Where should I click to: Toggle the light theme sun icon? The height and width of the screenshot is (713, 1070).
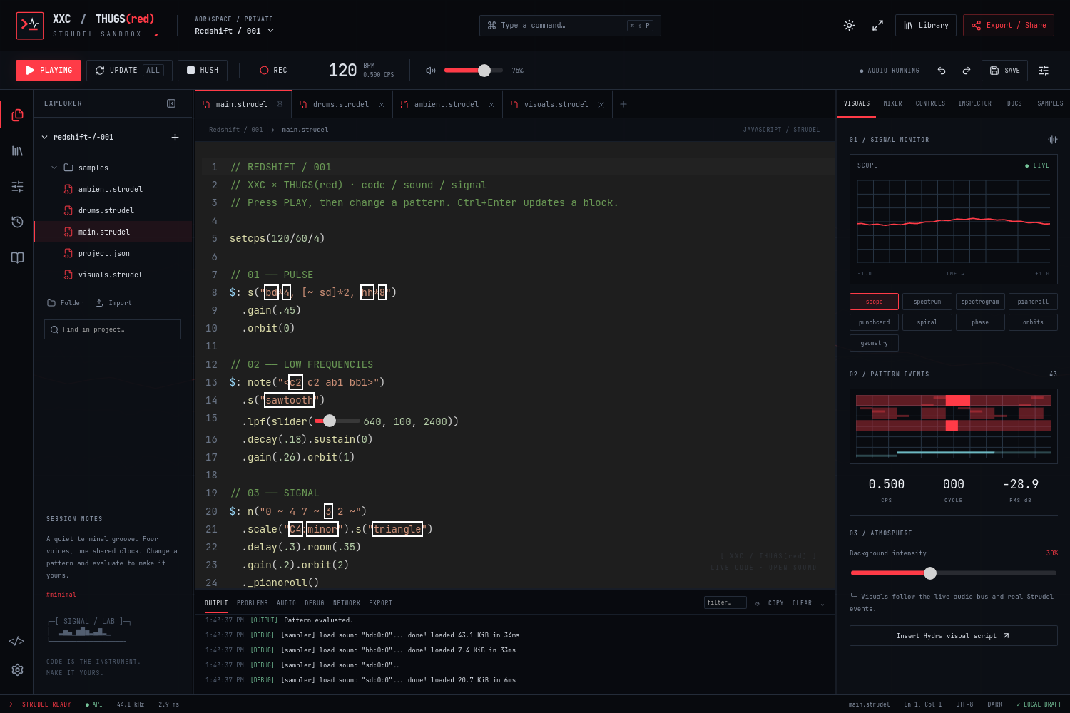point(849,25)
